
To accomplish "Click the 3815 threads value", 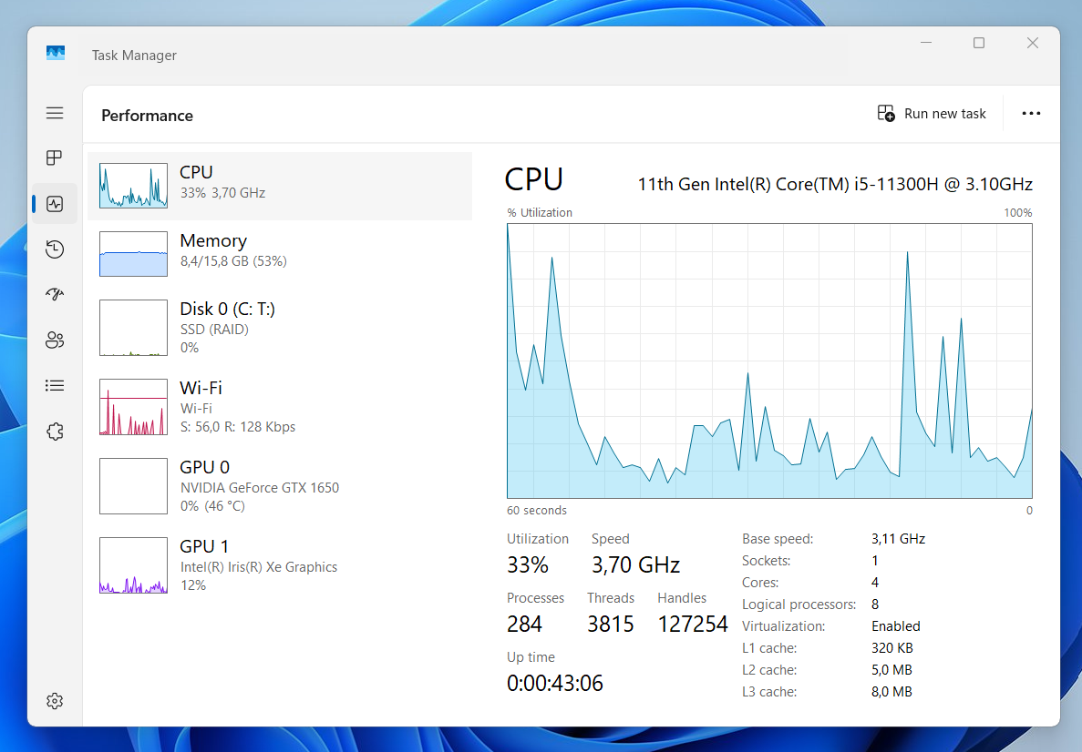I will [x=610, y=625].
